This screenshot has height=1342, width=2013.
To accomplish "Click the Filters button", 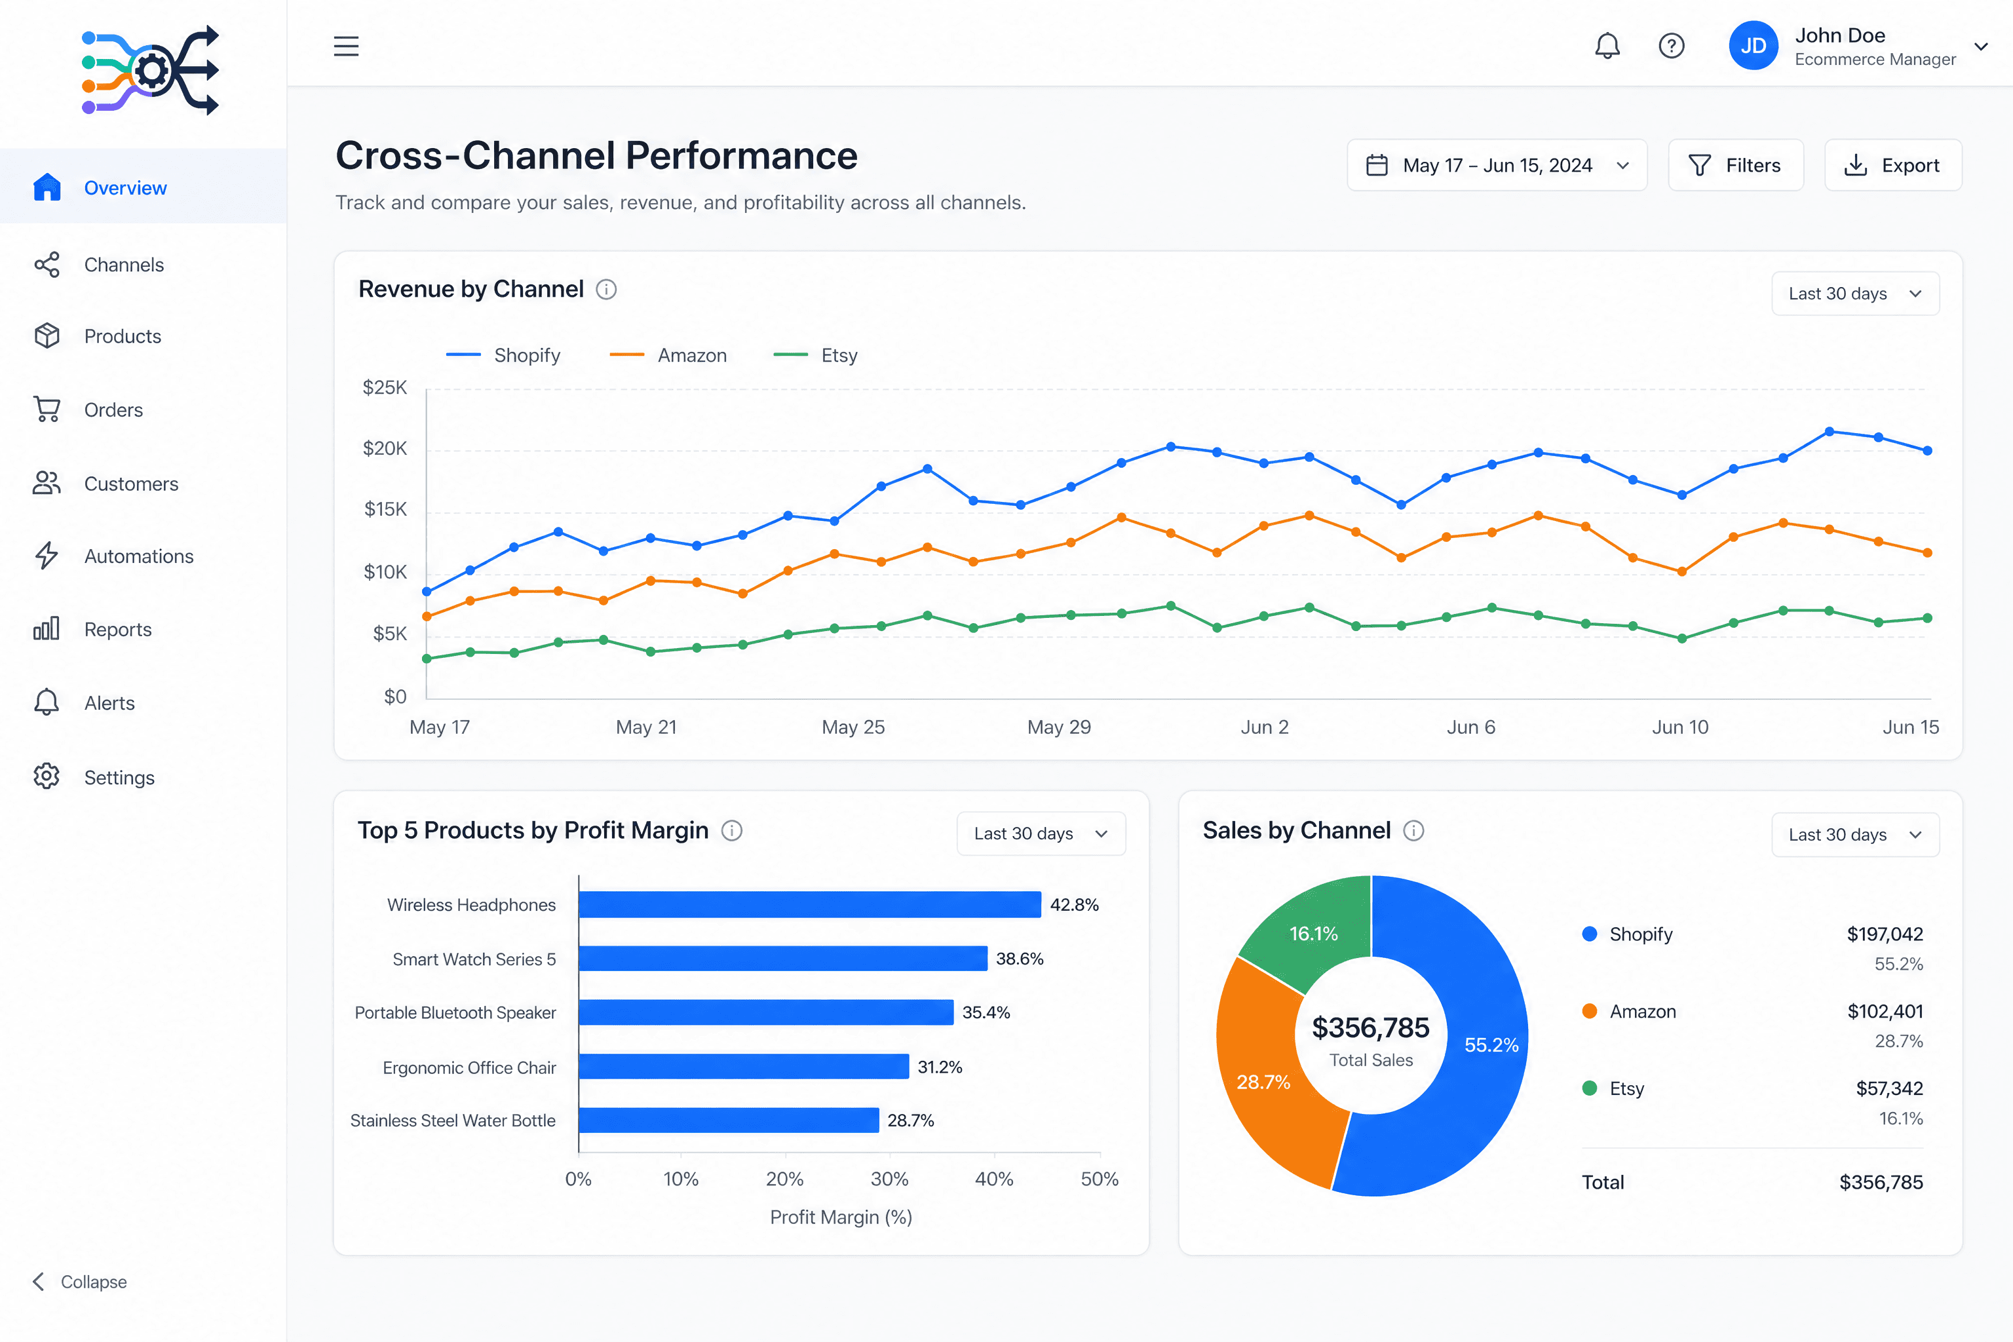I will click(1736, 165).
